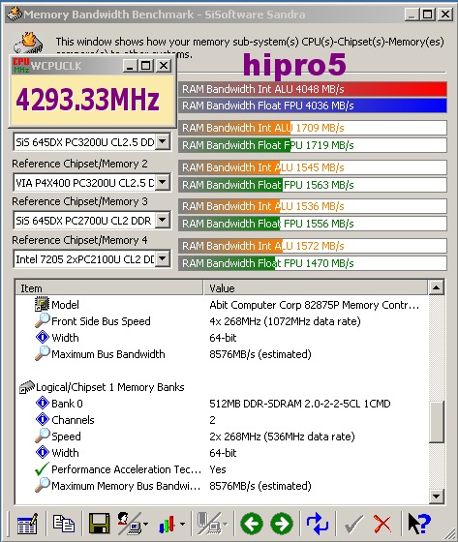The height and width of the screenshot is (542, 458).
Task: Click the Item column header
Action: [x=109, y=288]
